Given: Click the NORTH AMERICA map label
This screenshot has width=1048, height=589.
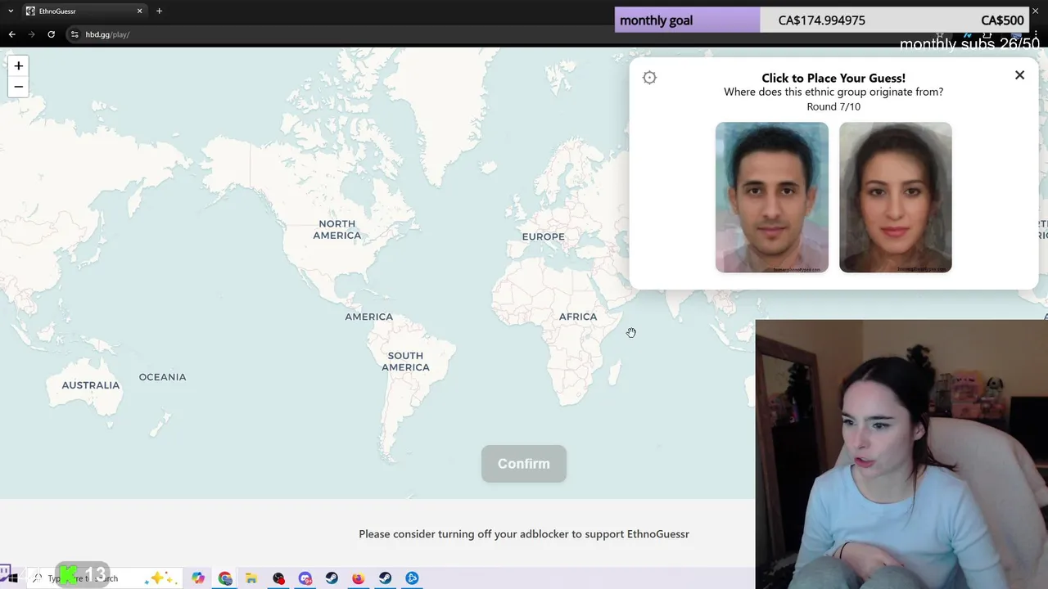Looking at the screenshot, I should (337, 229).
